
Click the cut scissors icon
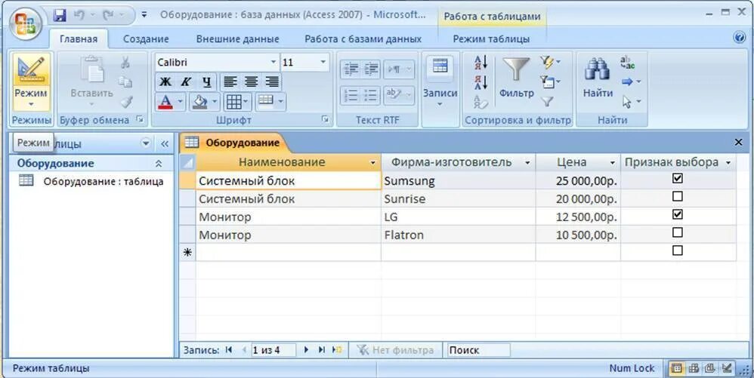(125, 62)
